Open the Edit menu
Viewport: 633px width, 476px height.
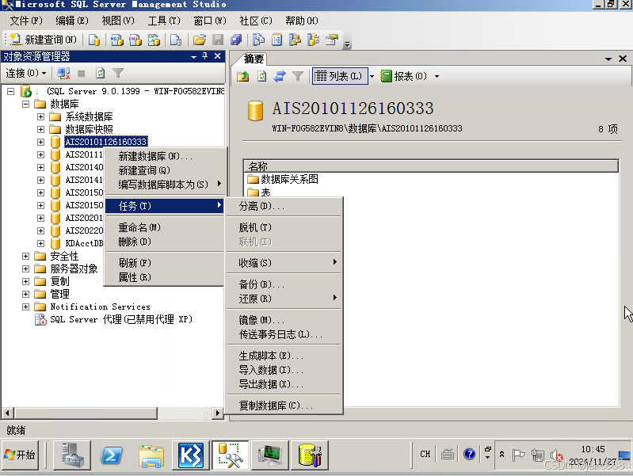tap(72, 21)
